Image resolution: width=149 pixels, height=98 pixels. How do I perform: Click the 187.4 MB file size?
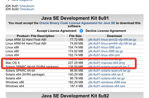pos(76,86)
